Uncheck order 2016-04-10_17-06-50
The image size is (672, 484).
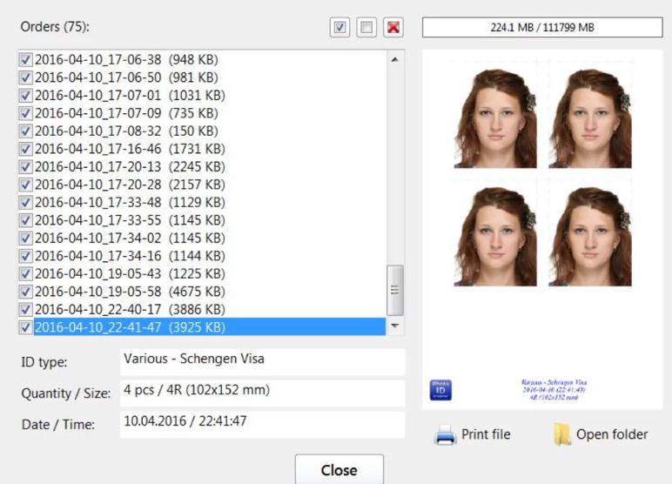(x=26, y=77)
